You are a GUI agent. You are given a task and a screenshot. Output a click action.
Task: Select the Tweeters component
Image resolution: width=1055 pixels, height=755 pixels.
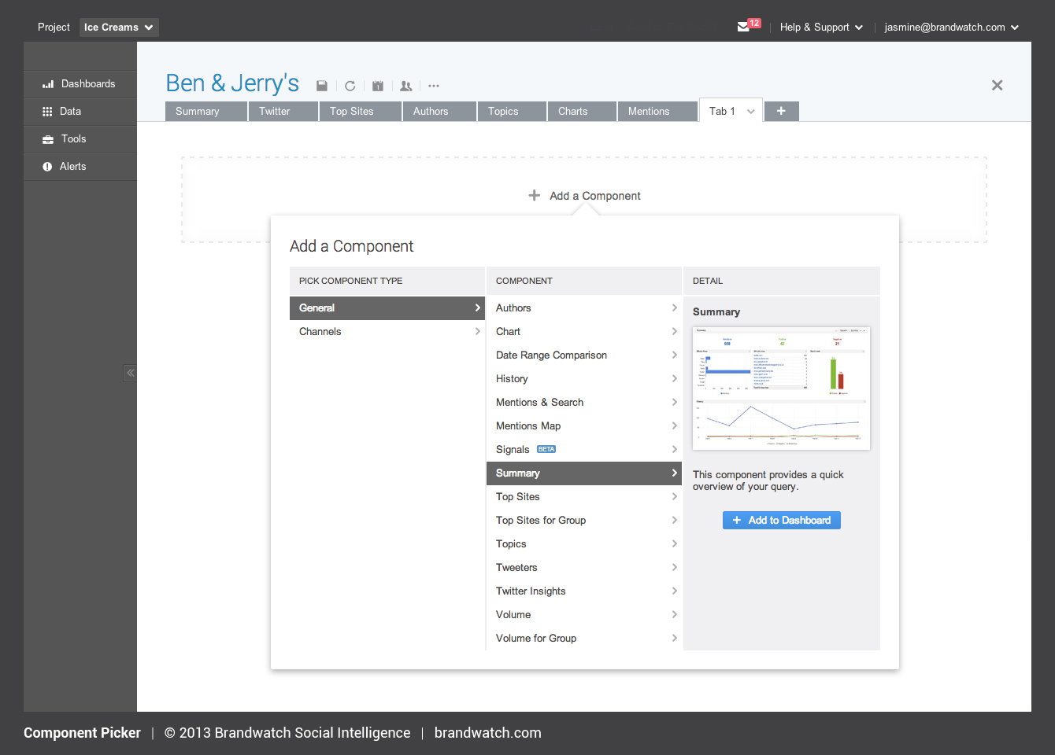tap(583, 568)
